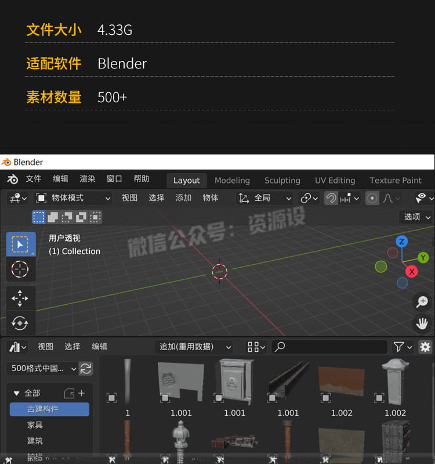
Task: Toggle the snap magnet button
Action: tap(331, 198)
